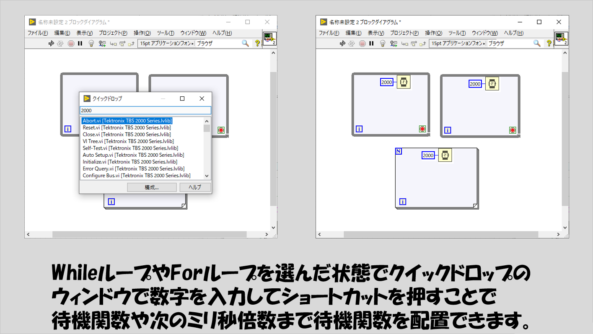This screenshot has height=334, width=593.
Task: Toggle Retain Wire Values, window behind Quick Drop
Action: [102, 43]
